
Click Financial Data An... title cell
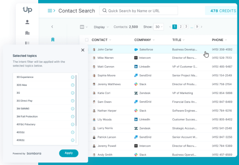185,102
